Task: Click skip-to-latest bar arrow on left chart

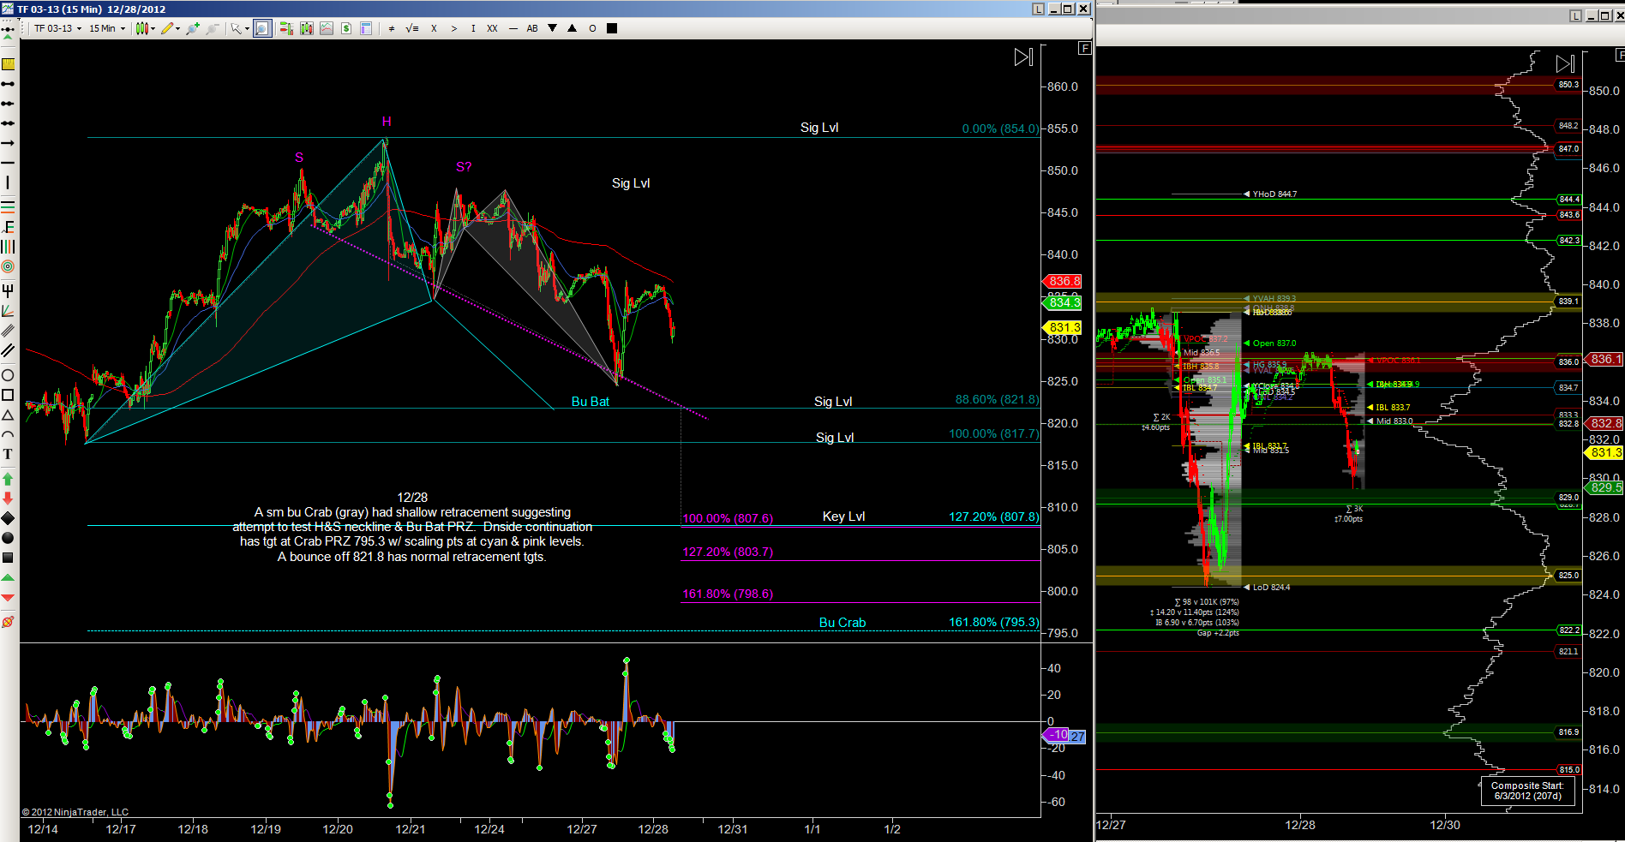Action: click(1023, 57)
